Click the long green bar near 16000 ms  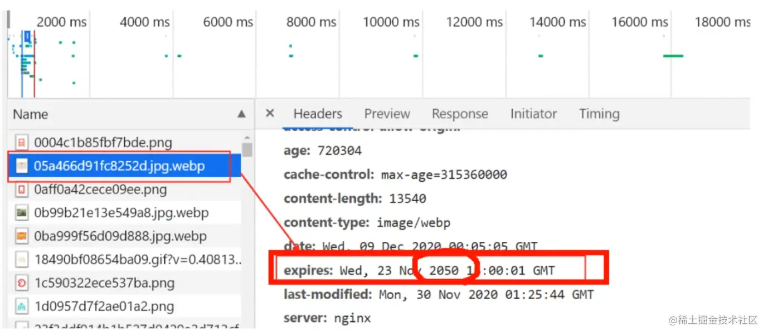click(x=673, y=56)
